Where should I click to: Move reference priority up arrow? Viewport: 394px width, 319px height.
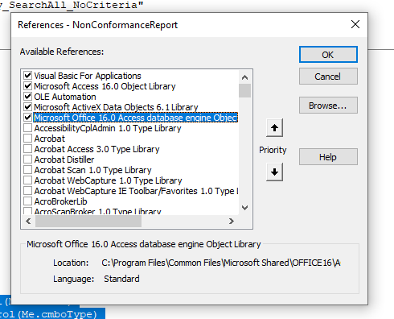[274, 128]
